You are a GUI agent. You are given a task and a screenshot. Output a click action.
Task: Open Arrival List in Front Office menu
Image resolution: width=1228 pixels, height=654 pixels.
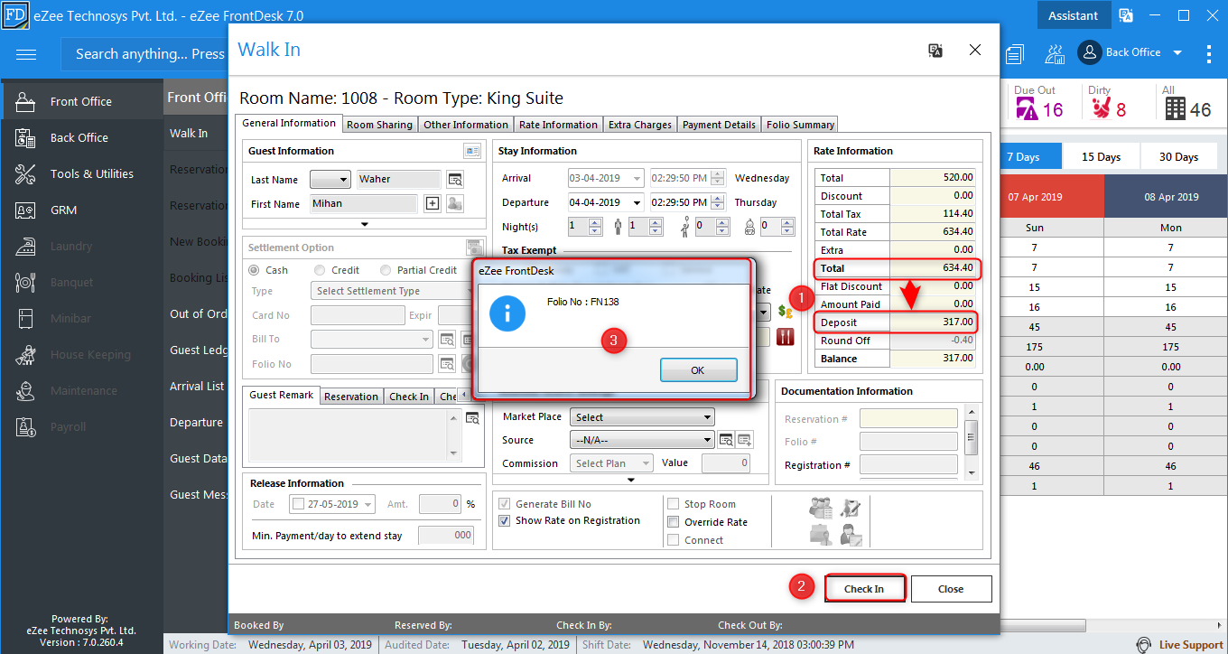(x=197, y=386)
